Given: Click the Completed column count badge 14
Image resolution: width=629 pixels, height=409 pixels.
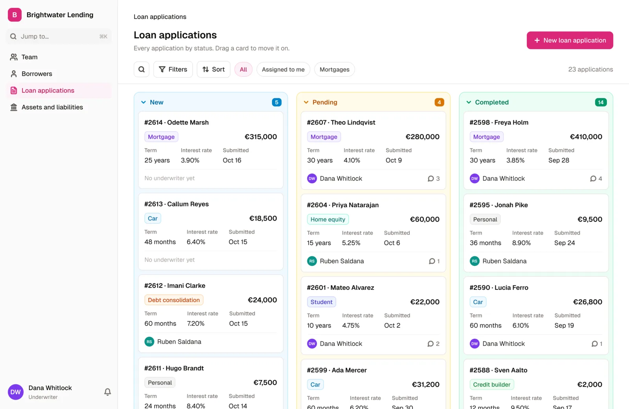Looking at the screenshot, I should [601, 102].
